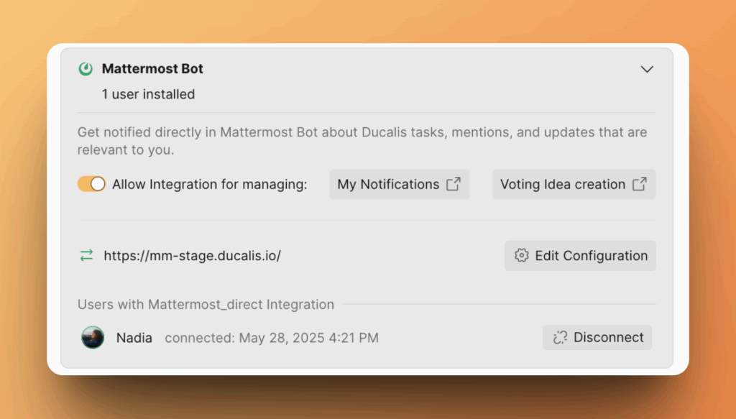Click the green Mattermost logo icon
736x419 pixels.
(86, 69)
